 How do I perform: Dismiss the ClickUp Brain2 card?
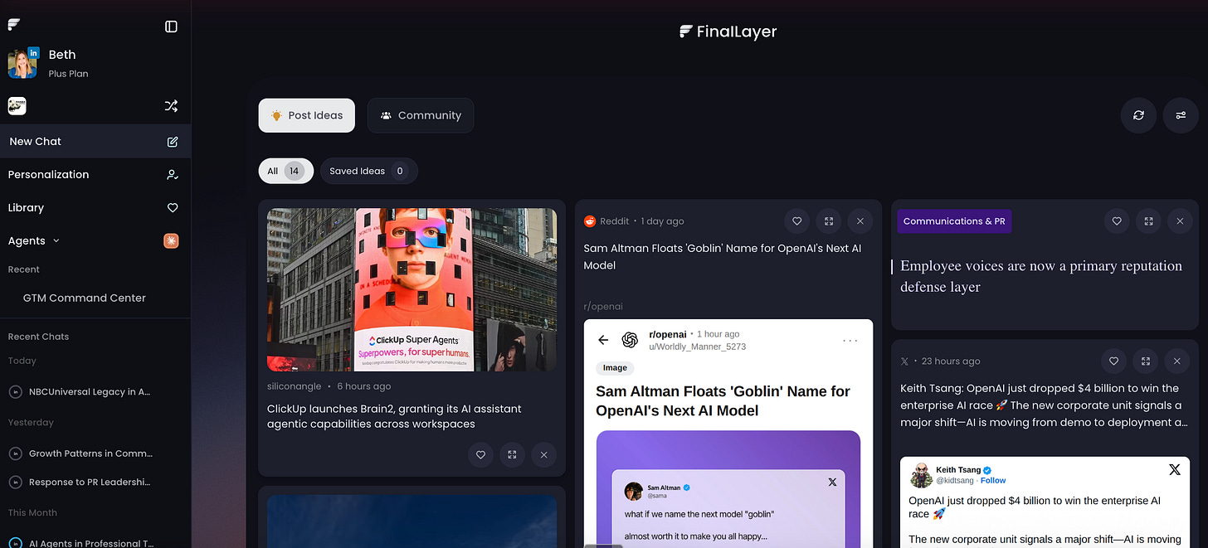click(x=543, y=454)
